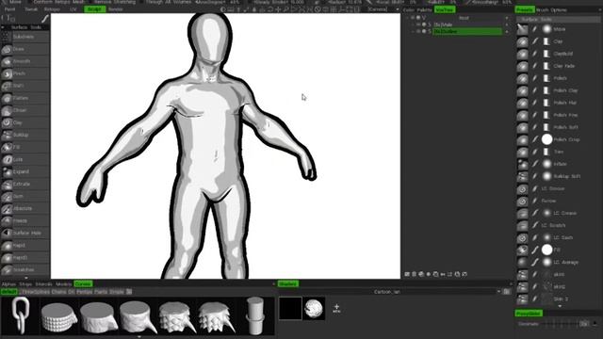The height and width of the screenshot is (339, 603).
Task: Select the Extrude sculpt tool
Action: (25, 185)
